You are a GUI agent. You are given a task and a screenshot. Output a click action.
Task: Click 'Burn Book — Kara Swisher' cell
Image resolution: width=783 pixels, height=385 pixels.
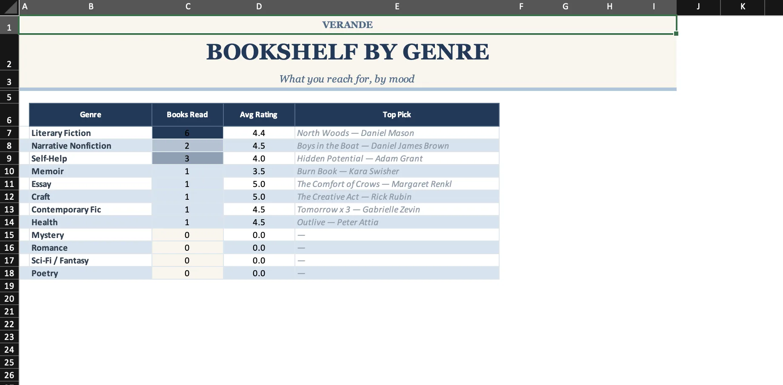pos(397,171)
